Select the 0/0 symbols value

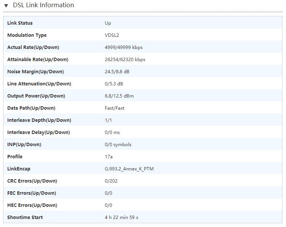point(118,145)
